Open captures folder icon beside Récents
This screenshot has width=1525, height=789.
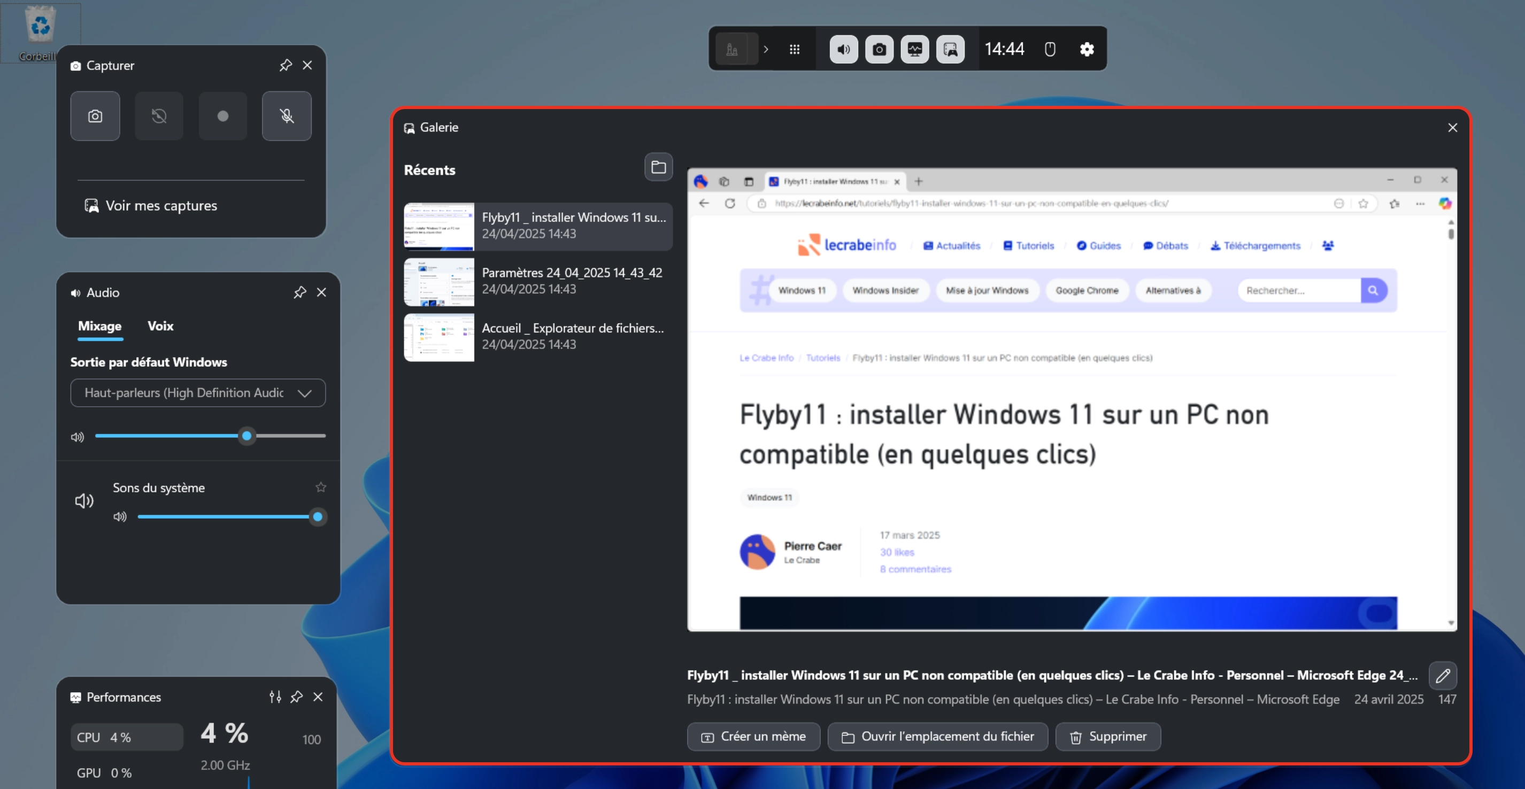point(658,167)
